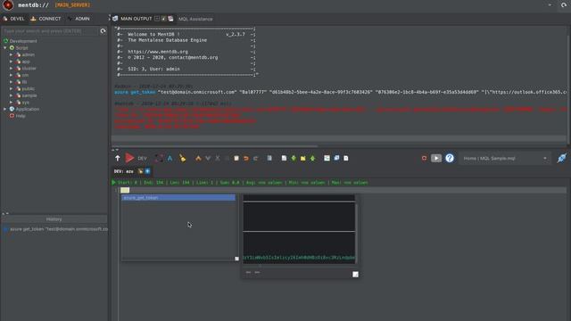Click the document icon after the redo arrow
The width and height of the screenshot is (571, 321).
click(269, 159)
